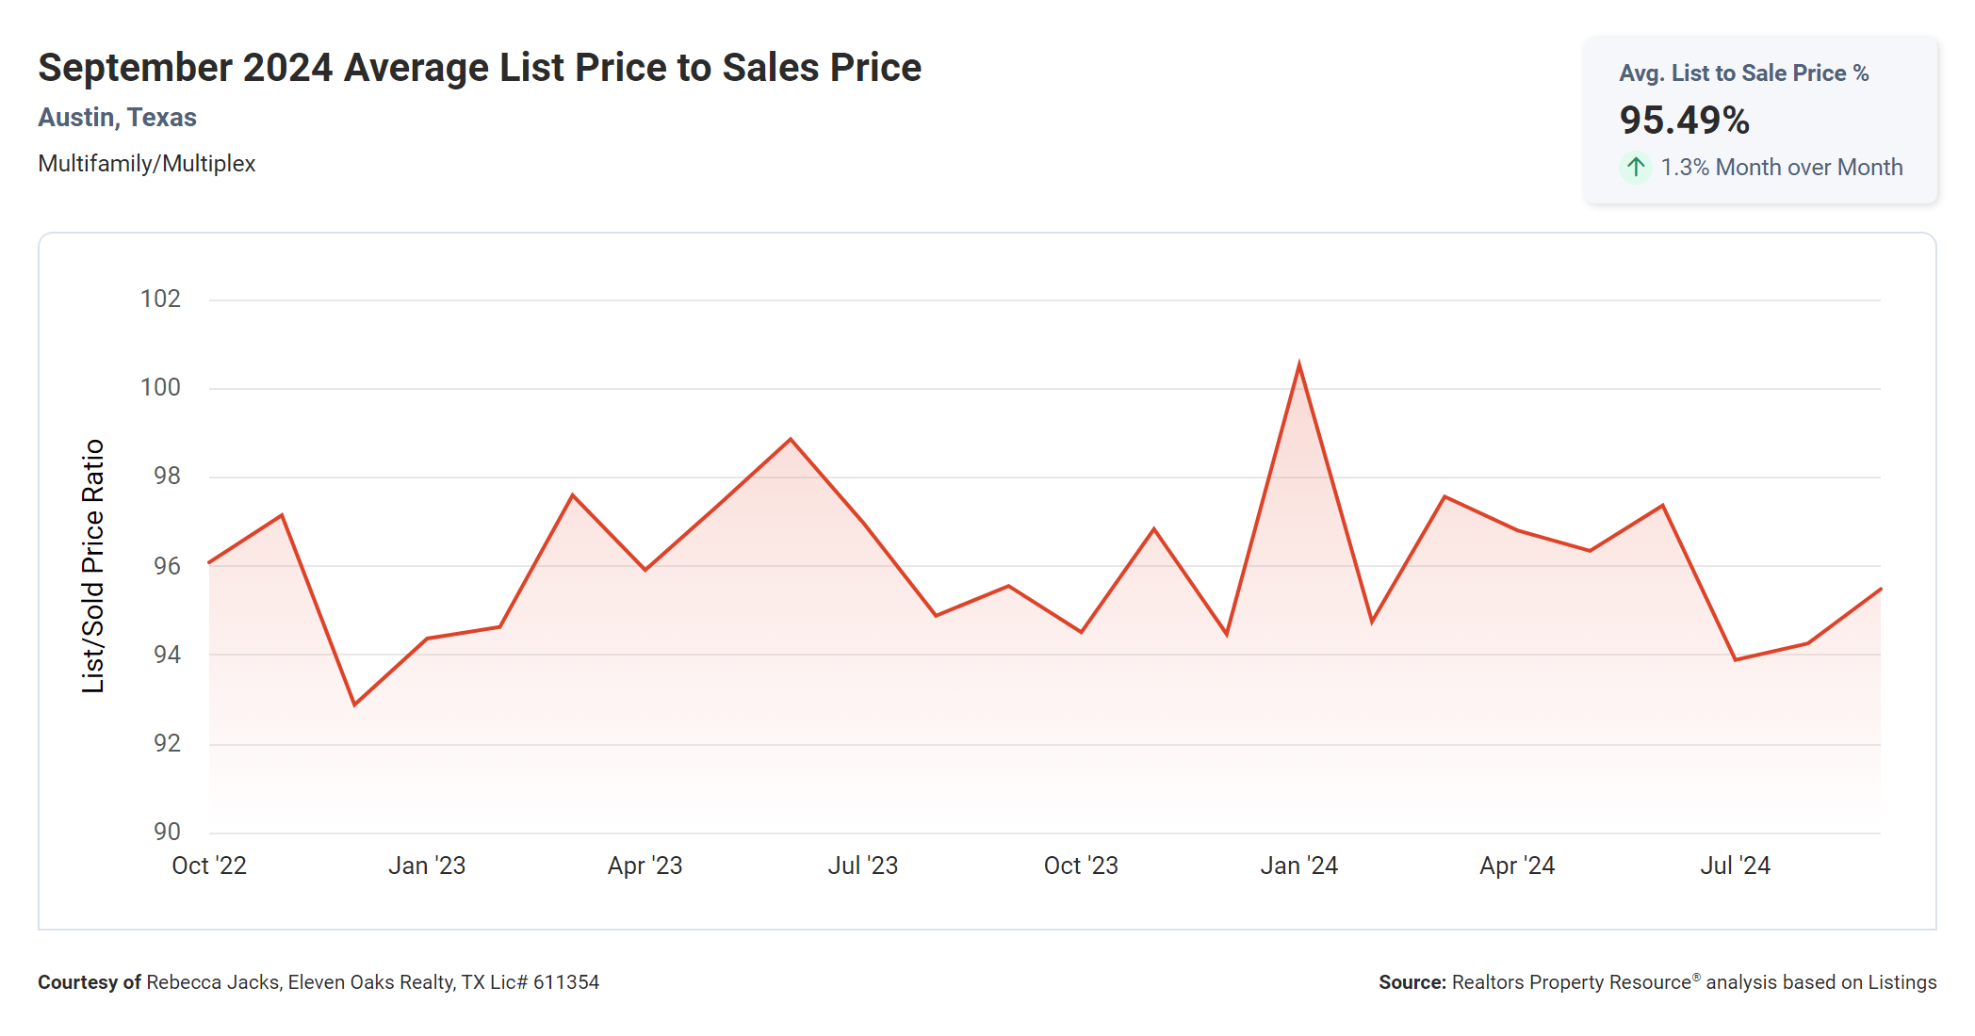Click the 1.3% Month over Month text
This screenshot has width=1975, height=1036.
1781,168
